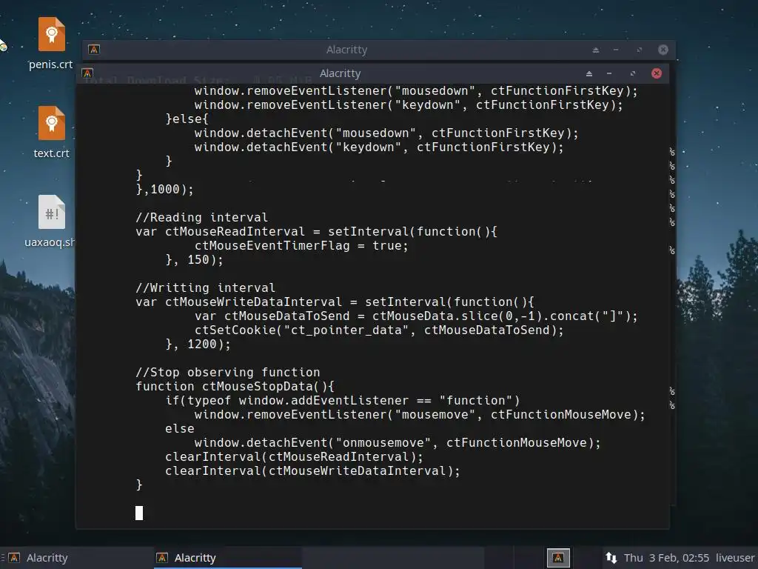Click the "var ctMouseDataToSend" line
This screenshot has height=569, width=758.
click(x=416, y=316)
